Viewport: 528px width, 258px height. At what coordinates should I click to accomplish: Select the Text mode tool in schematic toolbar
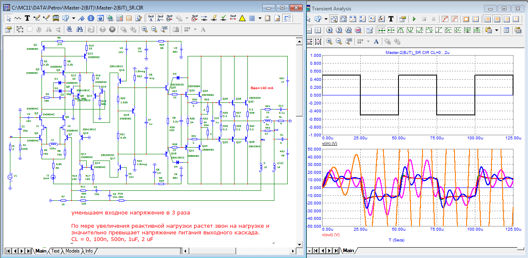click(x=27, y=18)
